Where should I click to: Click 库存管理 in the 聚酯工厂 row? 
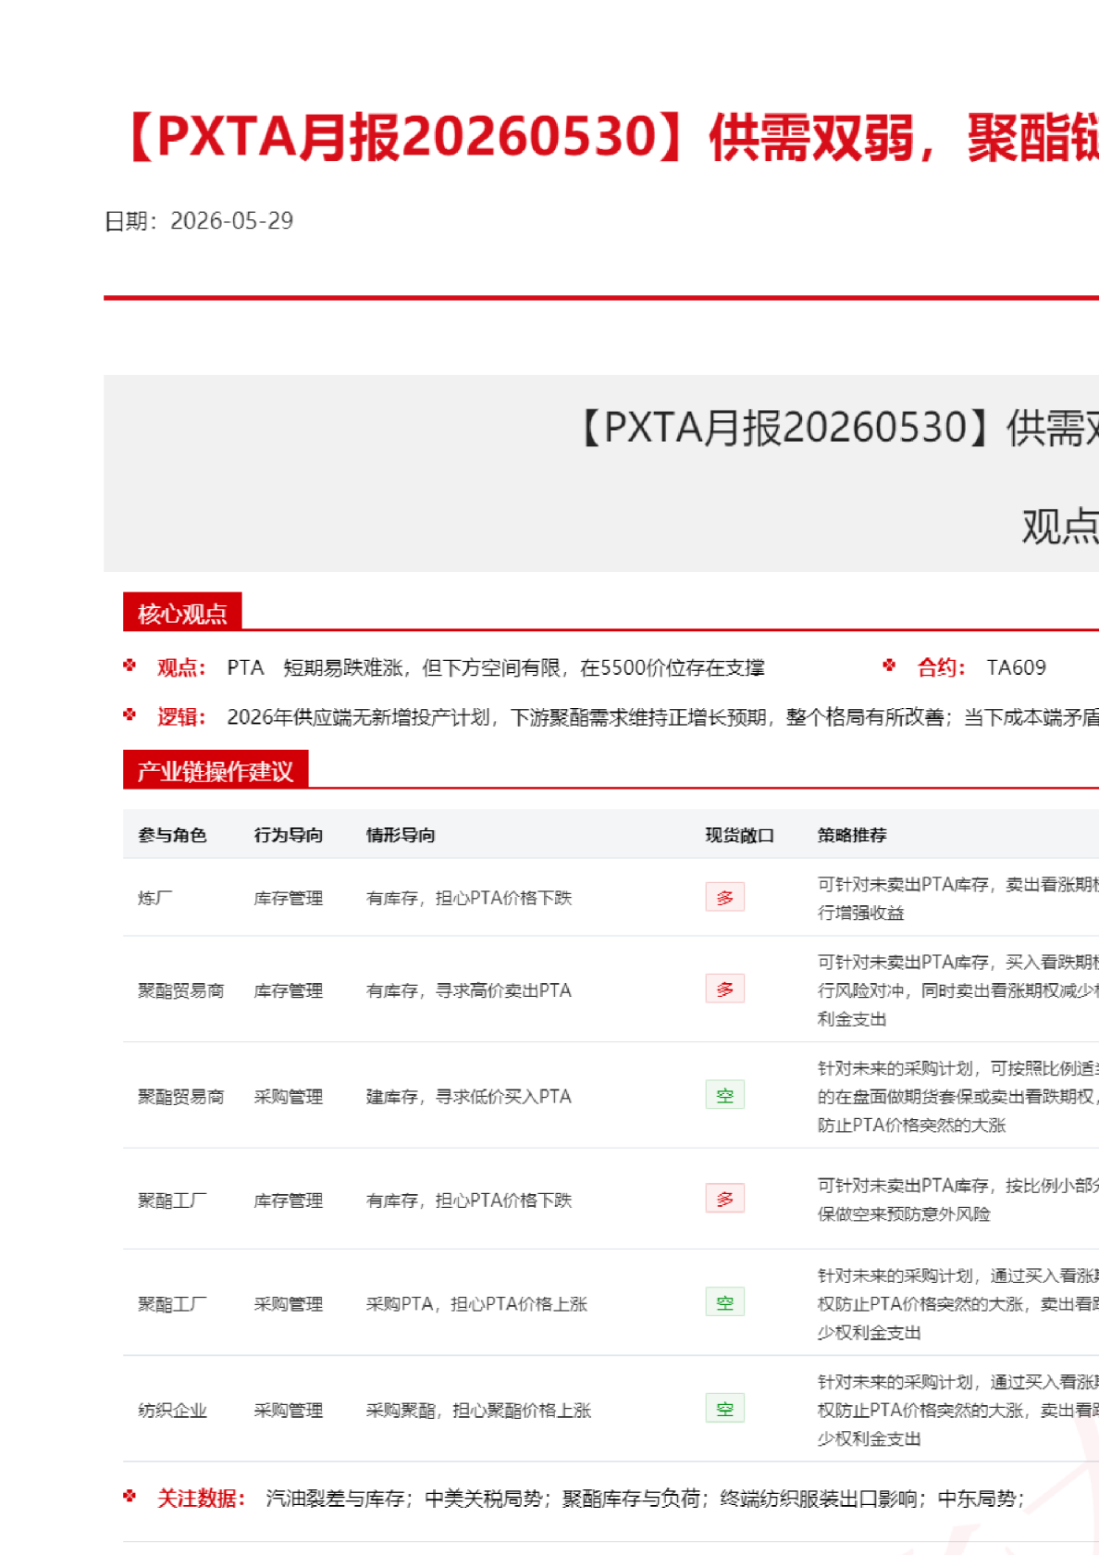(289, 1200)
